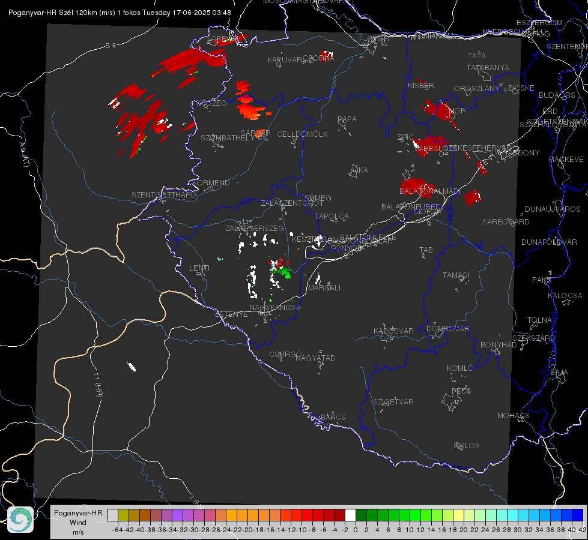588x540 pixels.
Task: Select the SZOMBATHELY city label
Action: coord(228,137)
